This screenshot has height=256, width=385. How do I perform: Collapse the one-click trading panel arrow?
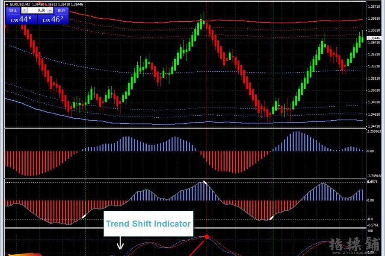(x=7, y=4)
